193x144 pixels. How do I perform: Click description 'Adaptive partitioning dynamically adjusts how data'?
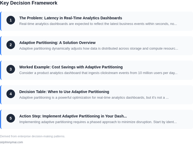click(99, 49)
